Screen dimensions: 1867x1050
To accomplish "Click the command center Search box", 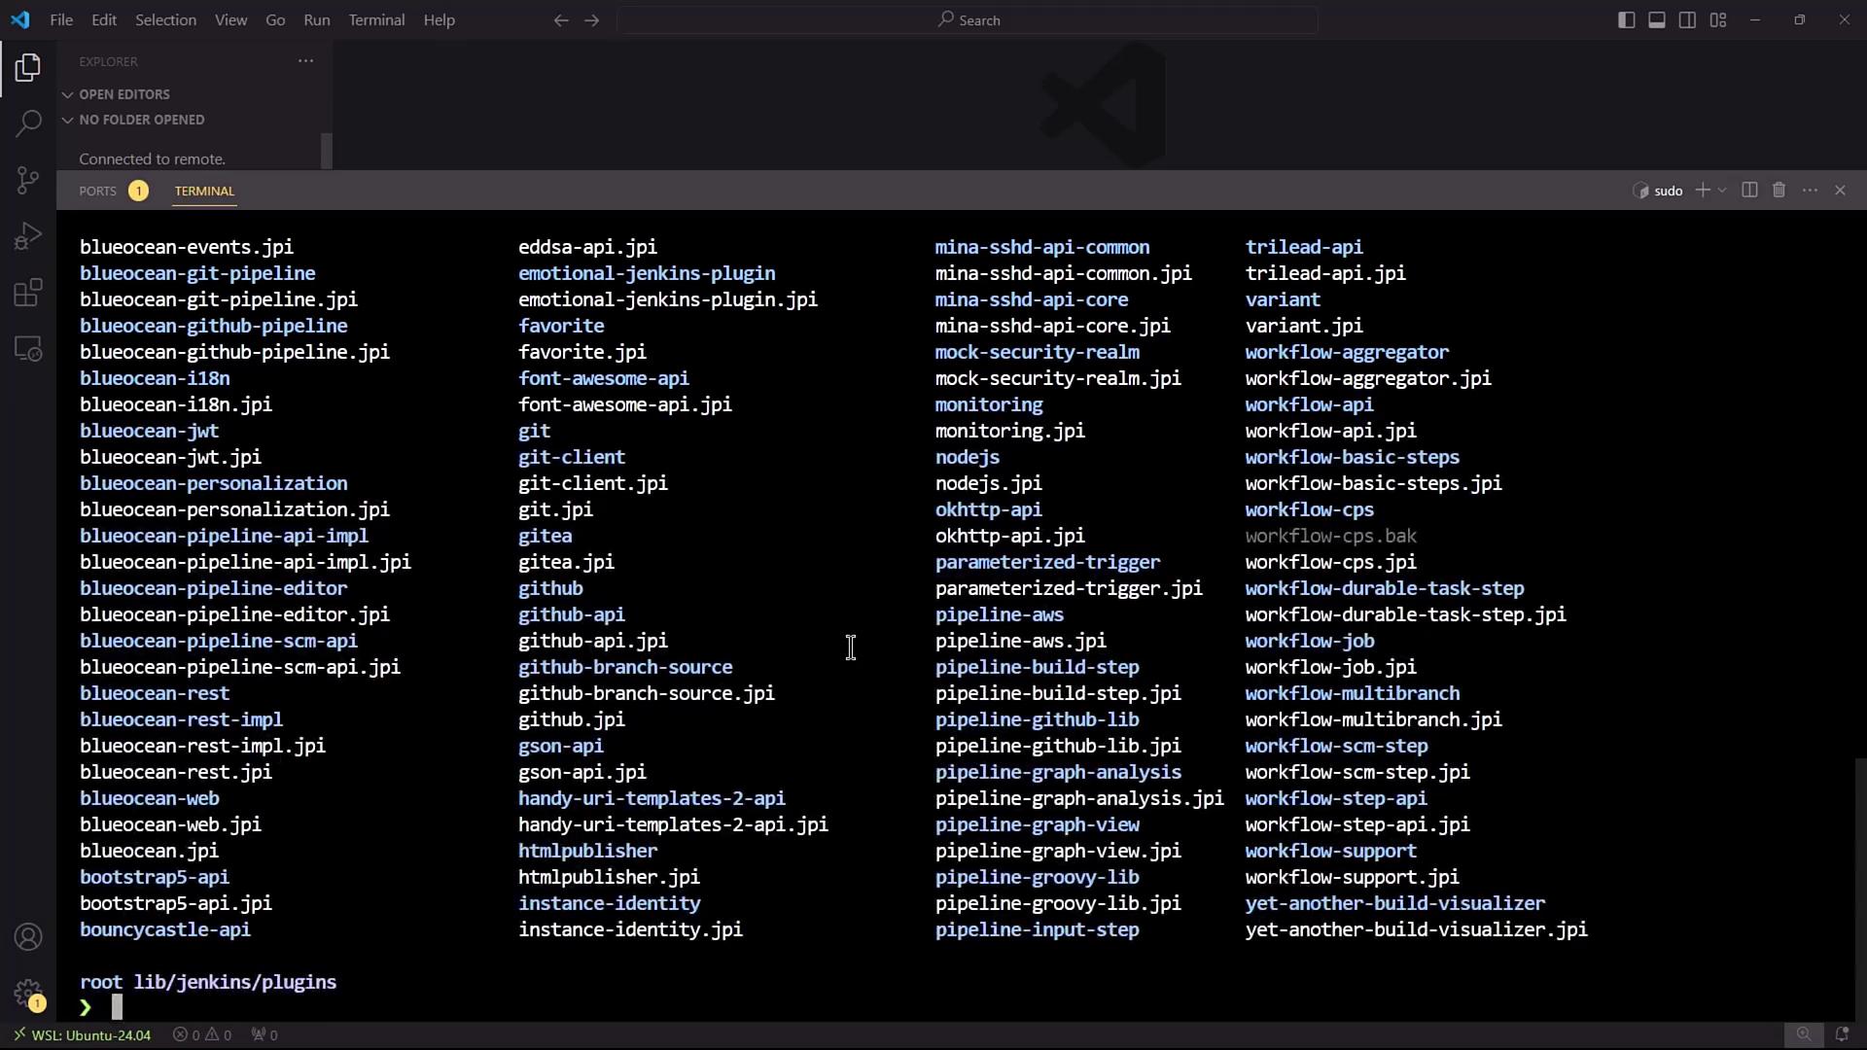I will point(968,20).
